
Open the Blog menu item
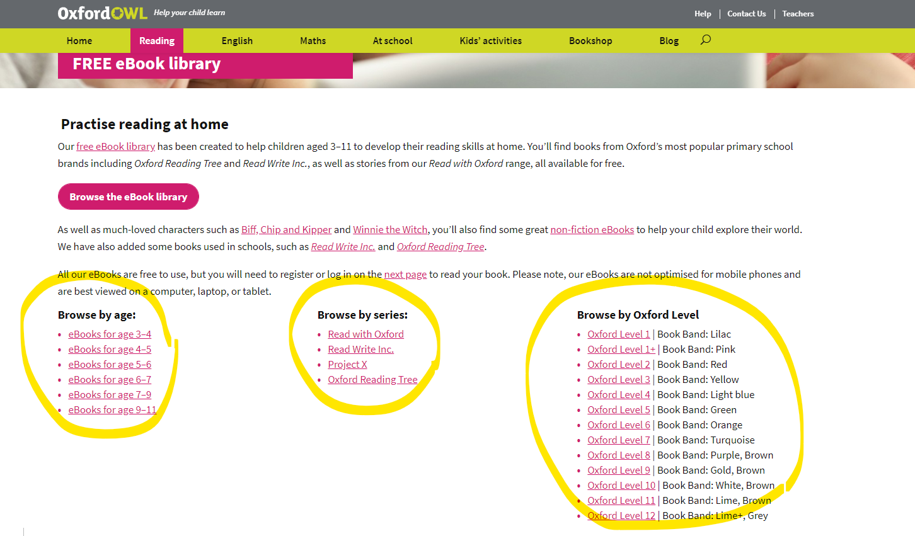click(x=669, y=41)
